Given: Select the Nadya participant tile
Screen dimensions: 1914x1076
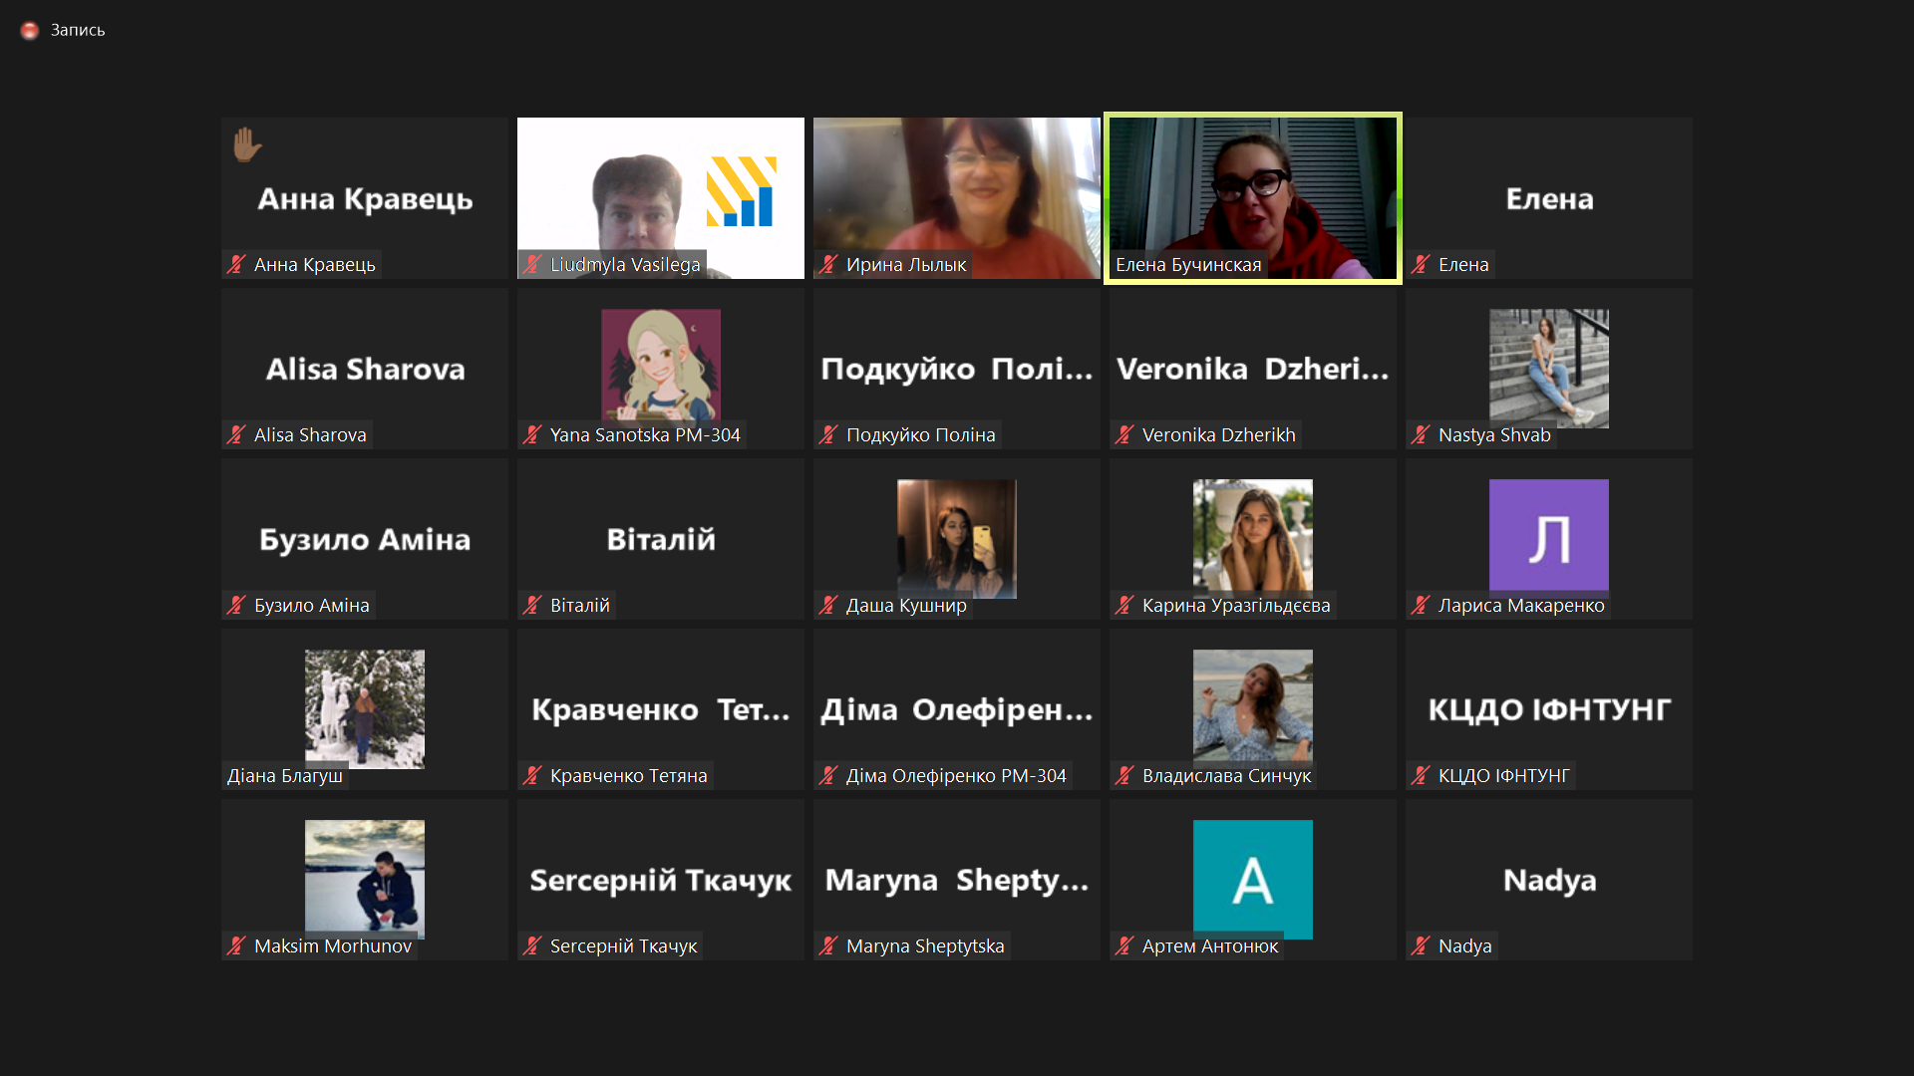Looking at the screenshot, I should coord(1549,880).
